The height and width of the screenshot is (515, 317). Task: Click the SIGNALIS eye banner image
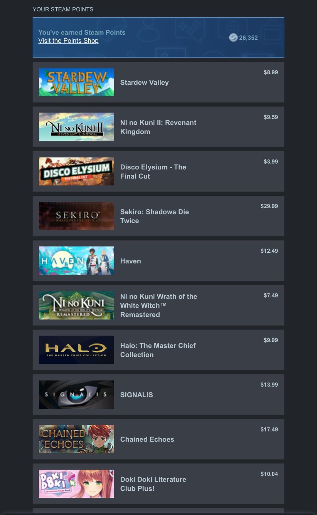tap(76, 395)
